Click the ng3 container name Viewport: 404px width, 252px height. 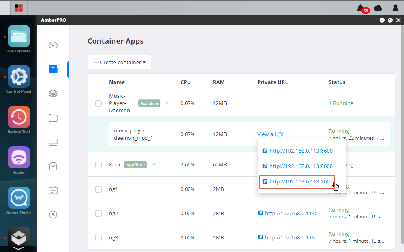[x=113, y=237]
